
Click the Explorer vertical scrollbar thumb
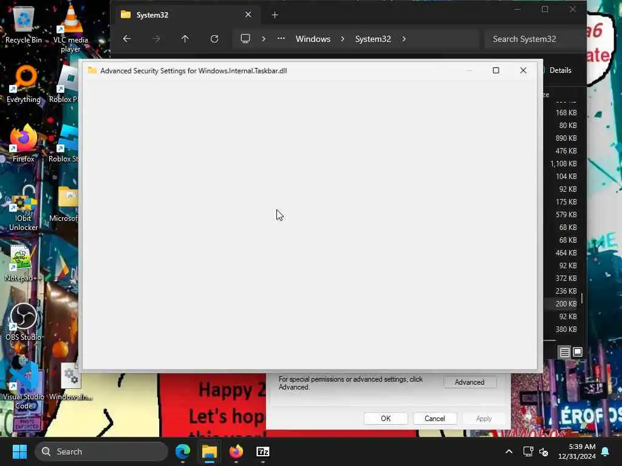[x=582, y=298]
